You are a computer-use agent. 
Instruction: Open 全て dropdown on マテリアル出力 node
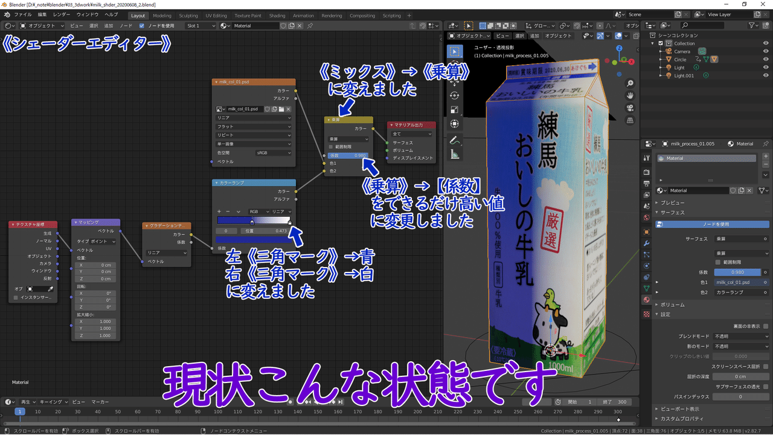(412, 134)
